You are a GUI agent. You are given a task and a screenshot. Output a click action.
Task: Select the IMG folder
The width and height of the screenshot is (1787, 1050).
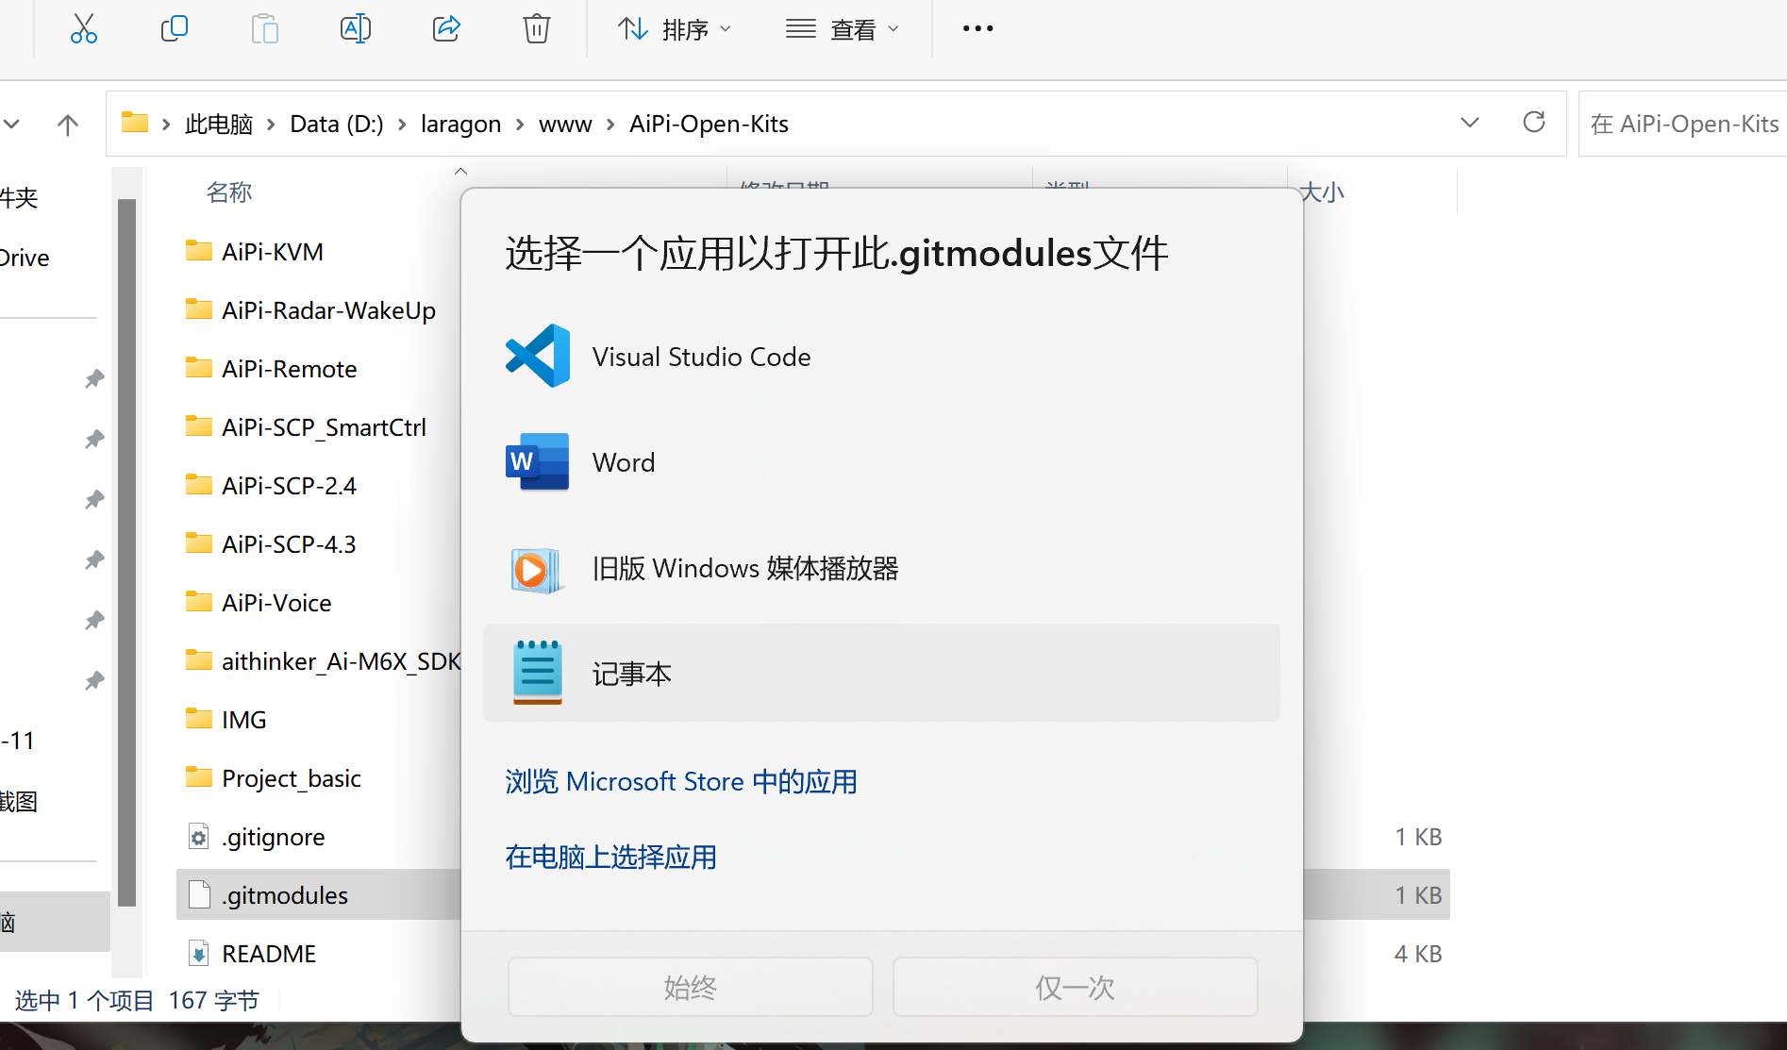[243, 720]
